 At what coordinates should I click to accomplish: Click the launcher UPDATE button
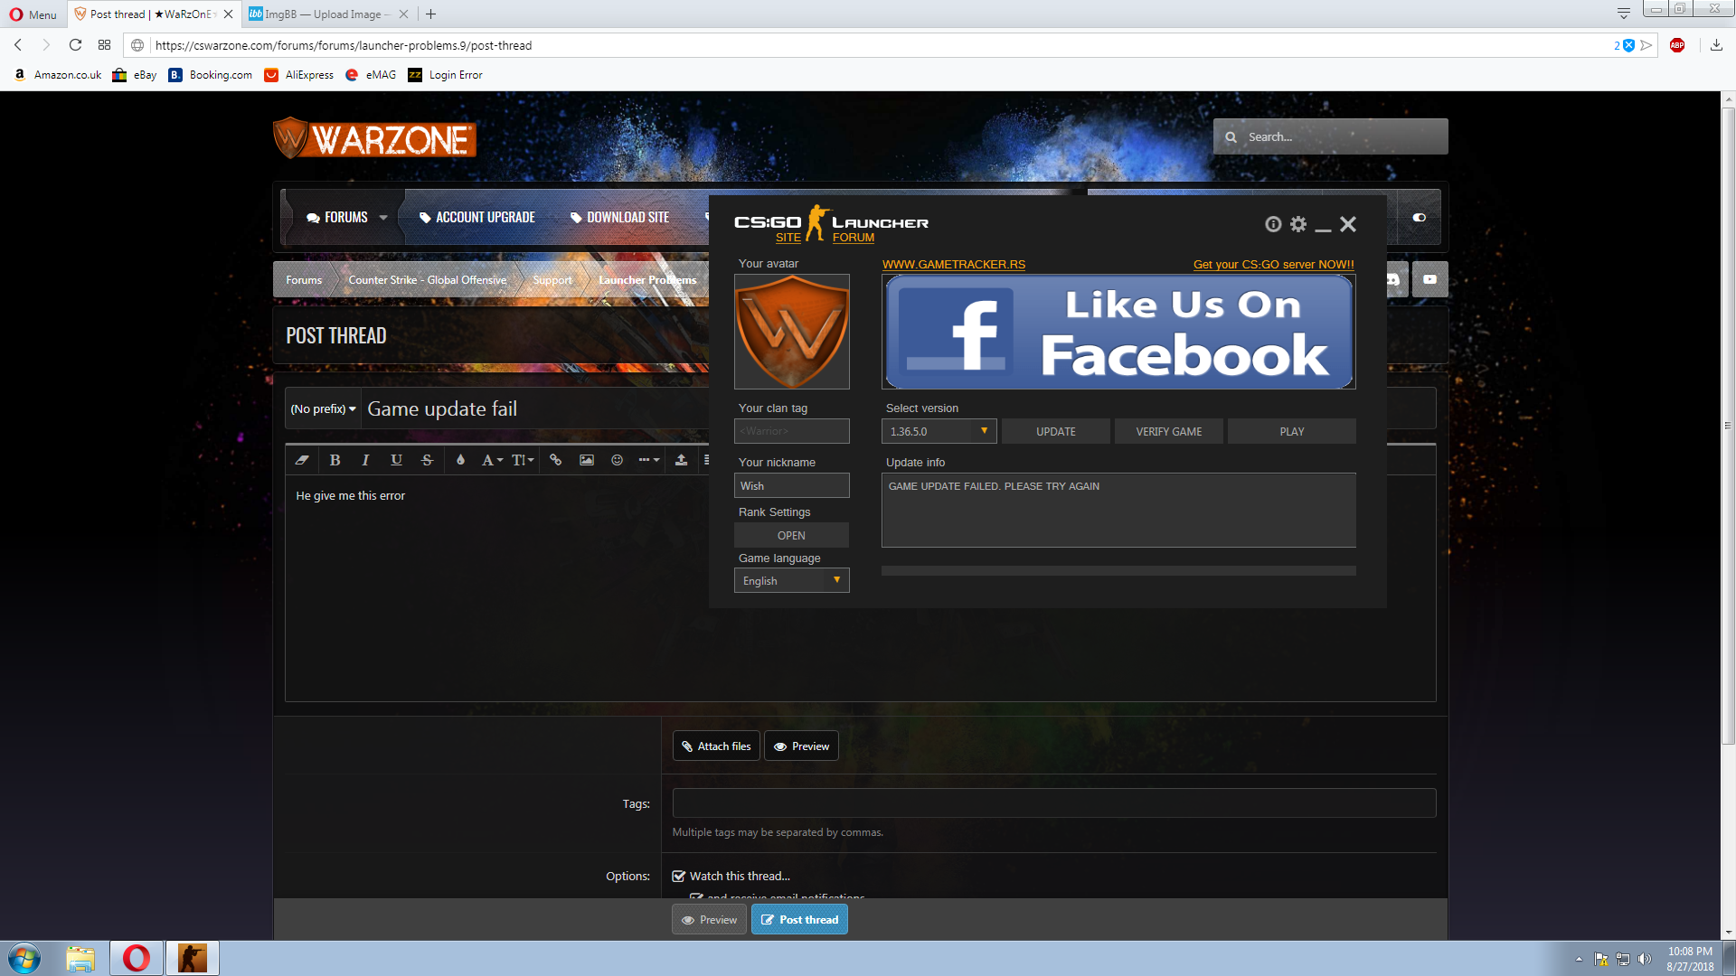(x=1056, y=431)
